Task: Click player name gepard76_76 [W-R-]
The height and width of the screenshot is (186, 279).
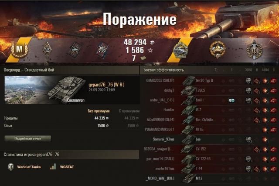Action: point(106,85)
